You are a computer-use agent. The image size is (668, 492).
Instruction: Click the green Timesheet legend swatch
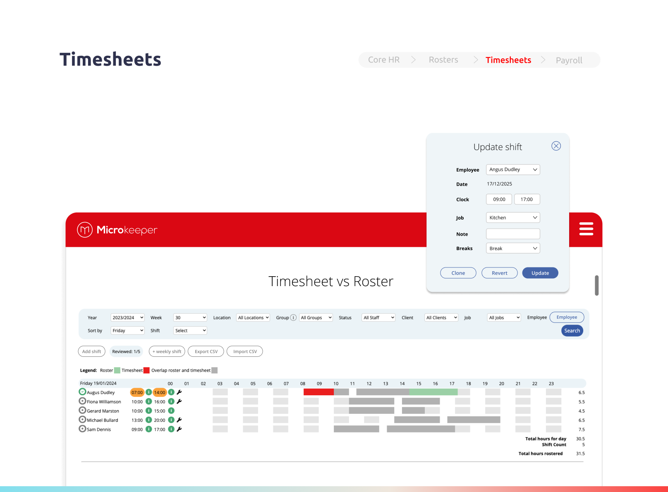117,370
